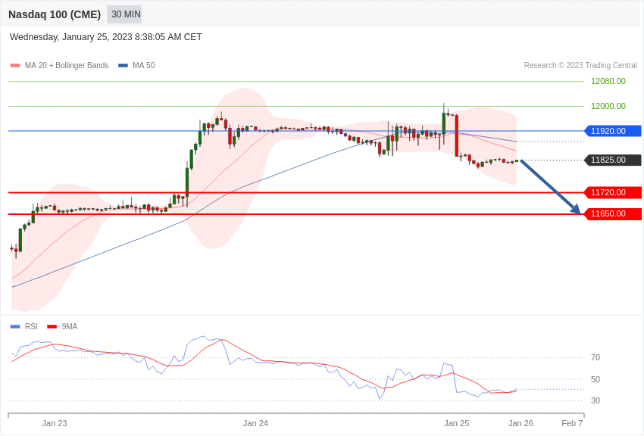This screenshot has height=436, width=644.
Task: Click the 9MA legend label
Action: (70, 326)
